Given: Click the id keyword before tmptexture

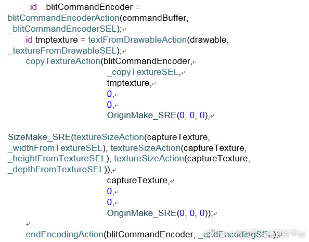Looking at the screenshot, I should pos(29,40).
